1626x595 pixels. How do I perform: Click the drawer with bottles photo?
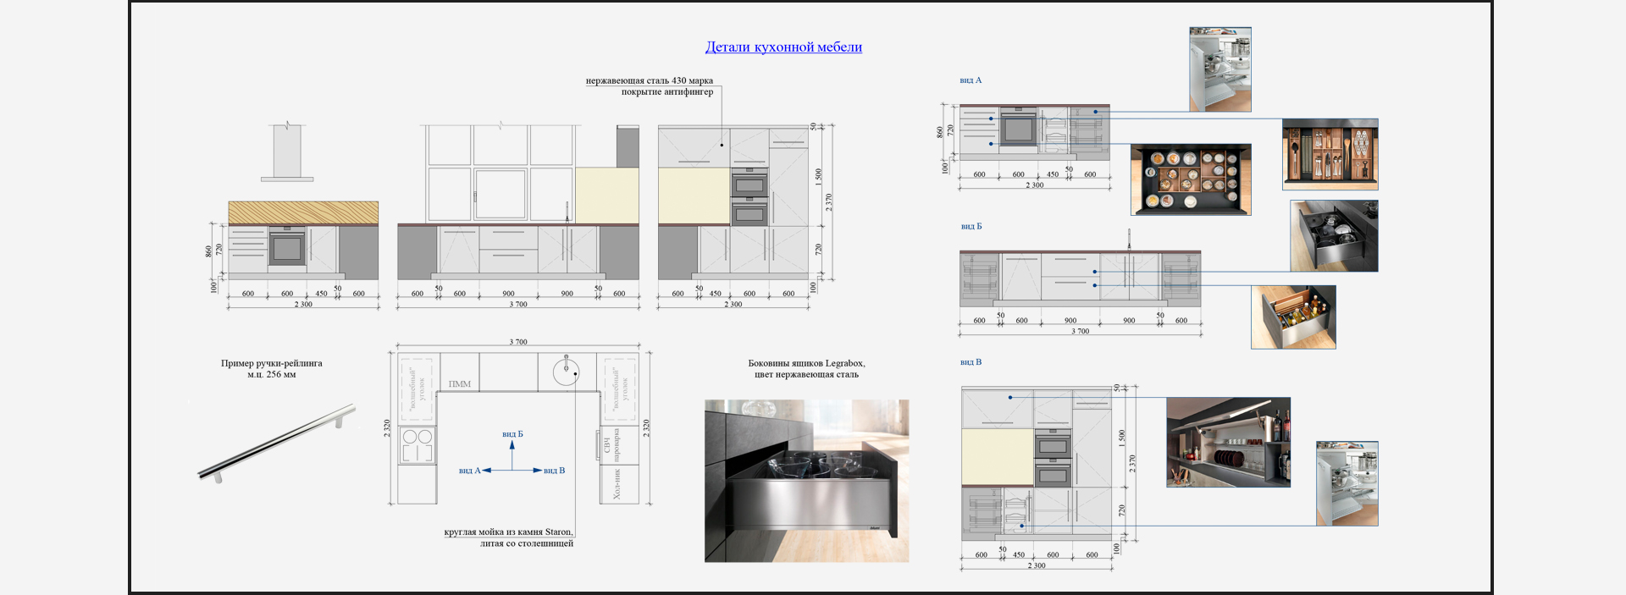tap(1293, 317)
